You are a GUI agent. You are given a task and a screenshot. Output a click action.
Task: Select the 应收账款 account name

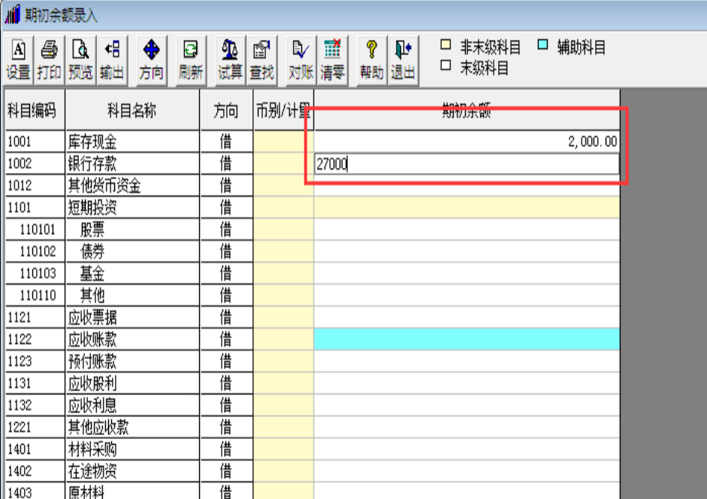[x=92, y=339]
